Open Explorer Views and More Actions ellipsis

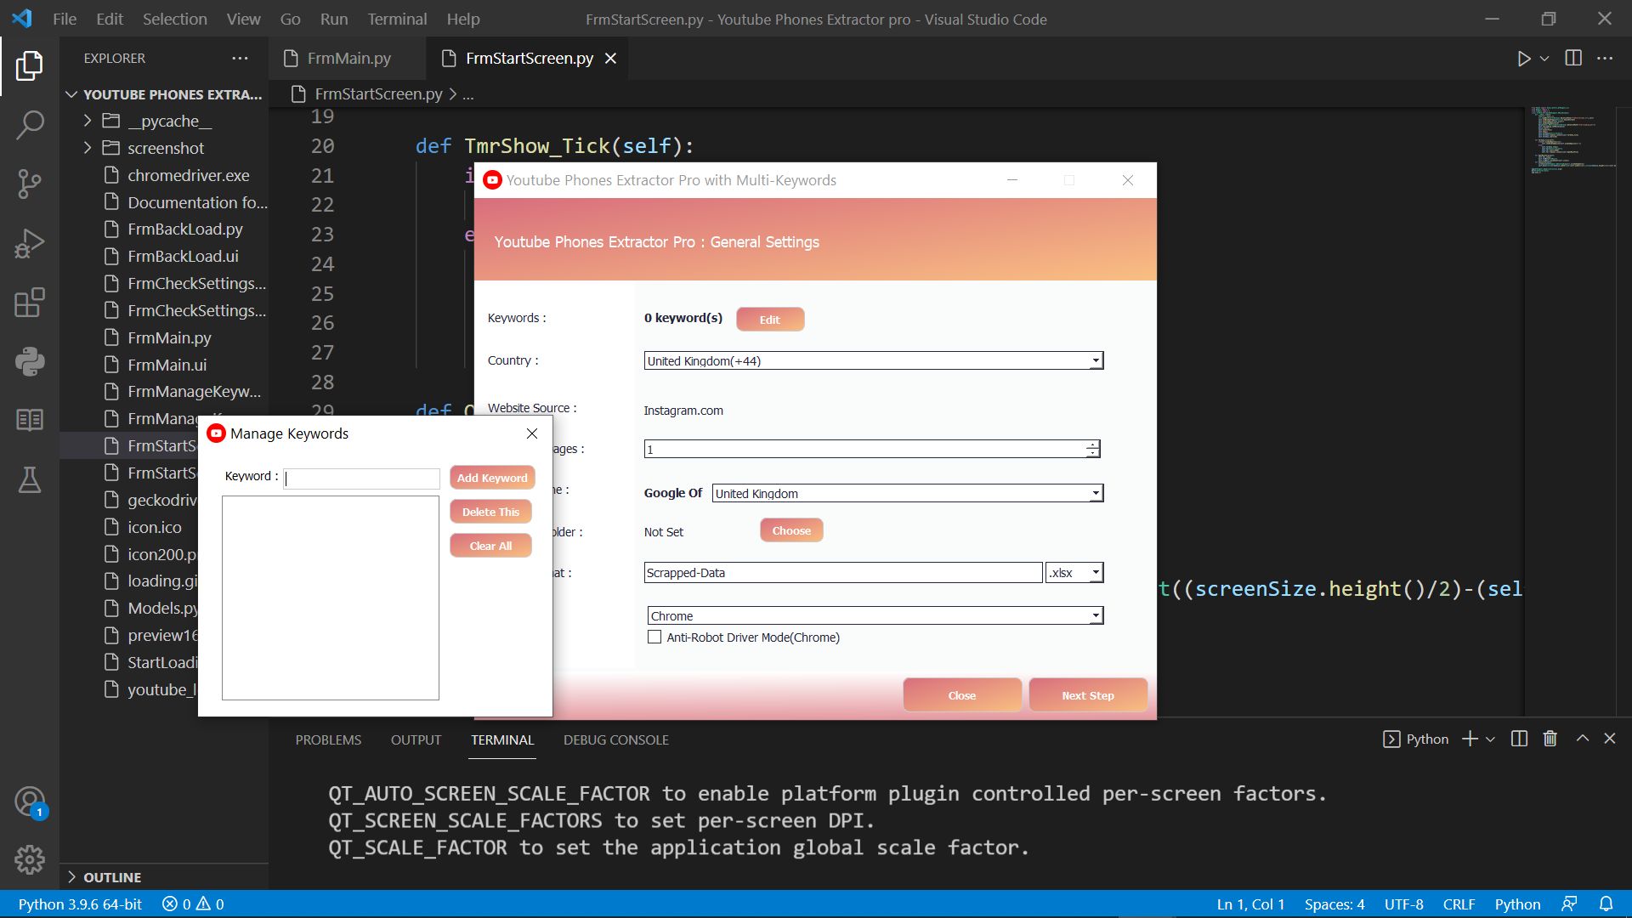240,58
